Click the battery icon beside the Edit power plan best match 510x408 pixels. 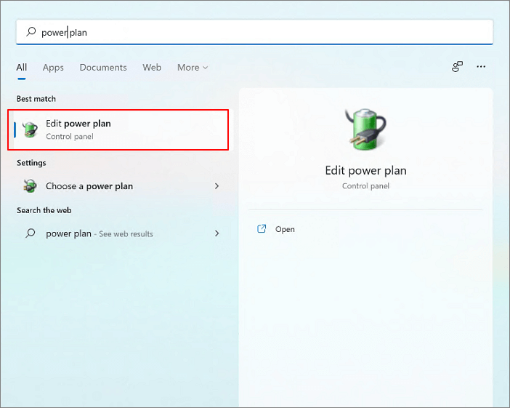click(31, 129)
